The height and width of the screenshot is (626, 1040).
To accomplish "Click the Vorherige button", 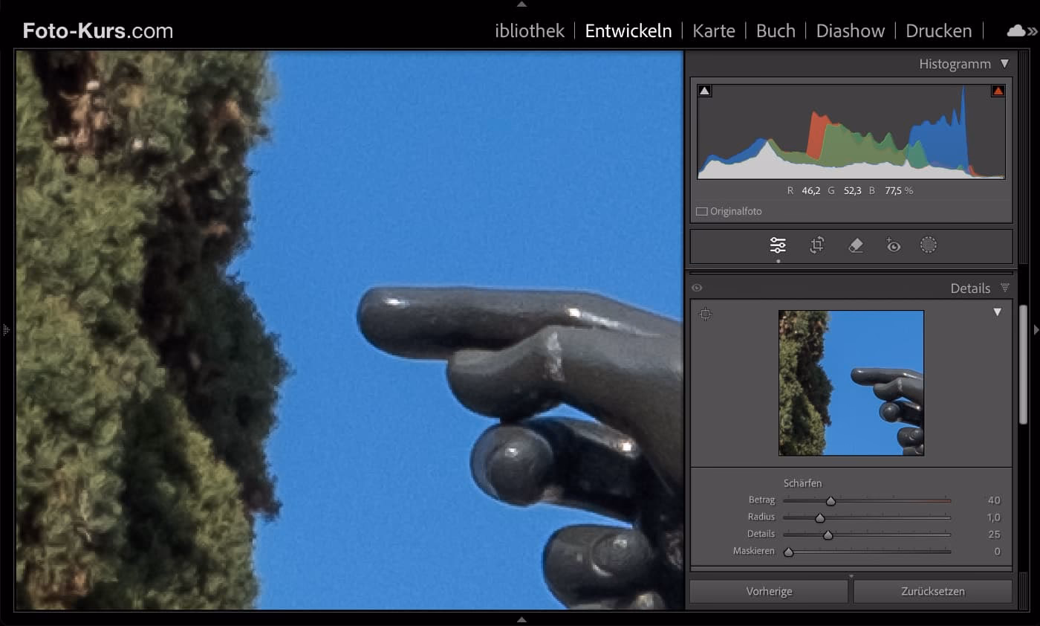I will tap(768, 590).
